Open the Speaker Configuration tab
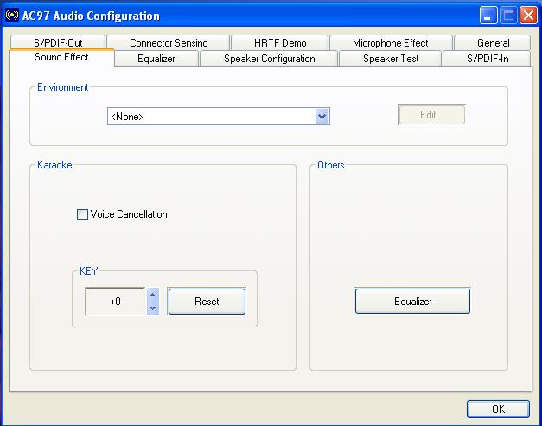Viewport: 542px width, 426px height. point(269,59)
